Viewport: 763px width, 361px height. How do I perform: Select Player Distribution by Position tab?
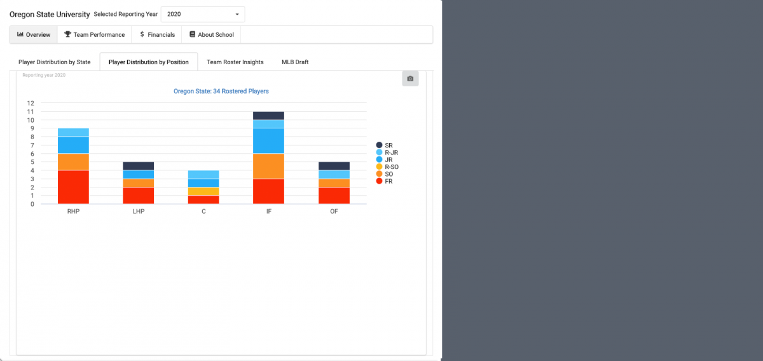point(149,62)
